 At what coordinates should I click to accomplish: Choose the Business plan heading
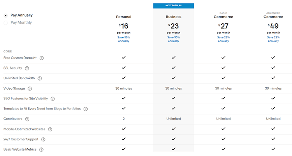coord(173,17)
